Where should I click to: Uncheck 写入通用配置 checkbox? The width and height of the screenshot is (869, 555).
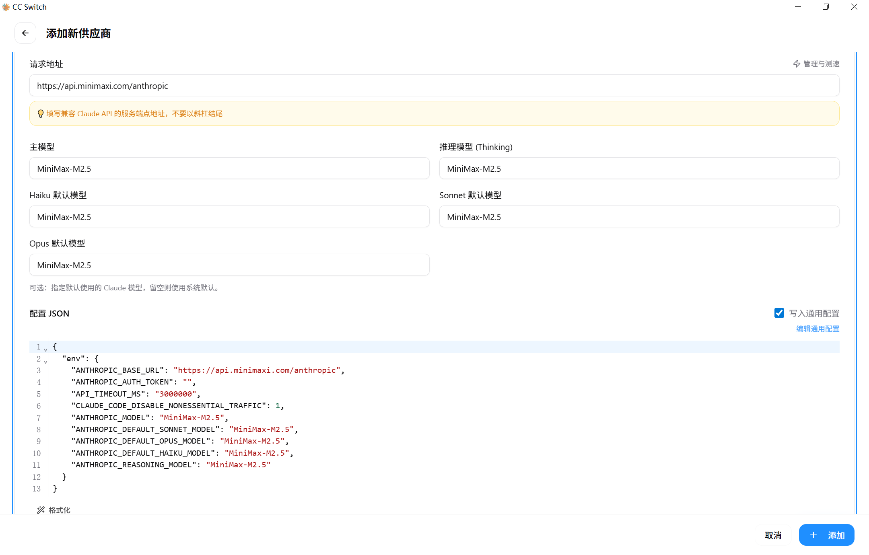click(x=779, y=313)
